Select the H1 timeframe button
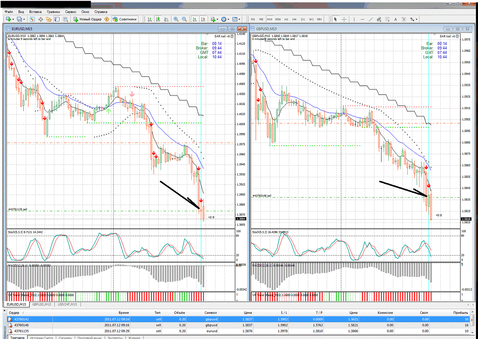 tap(286, 19)
